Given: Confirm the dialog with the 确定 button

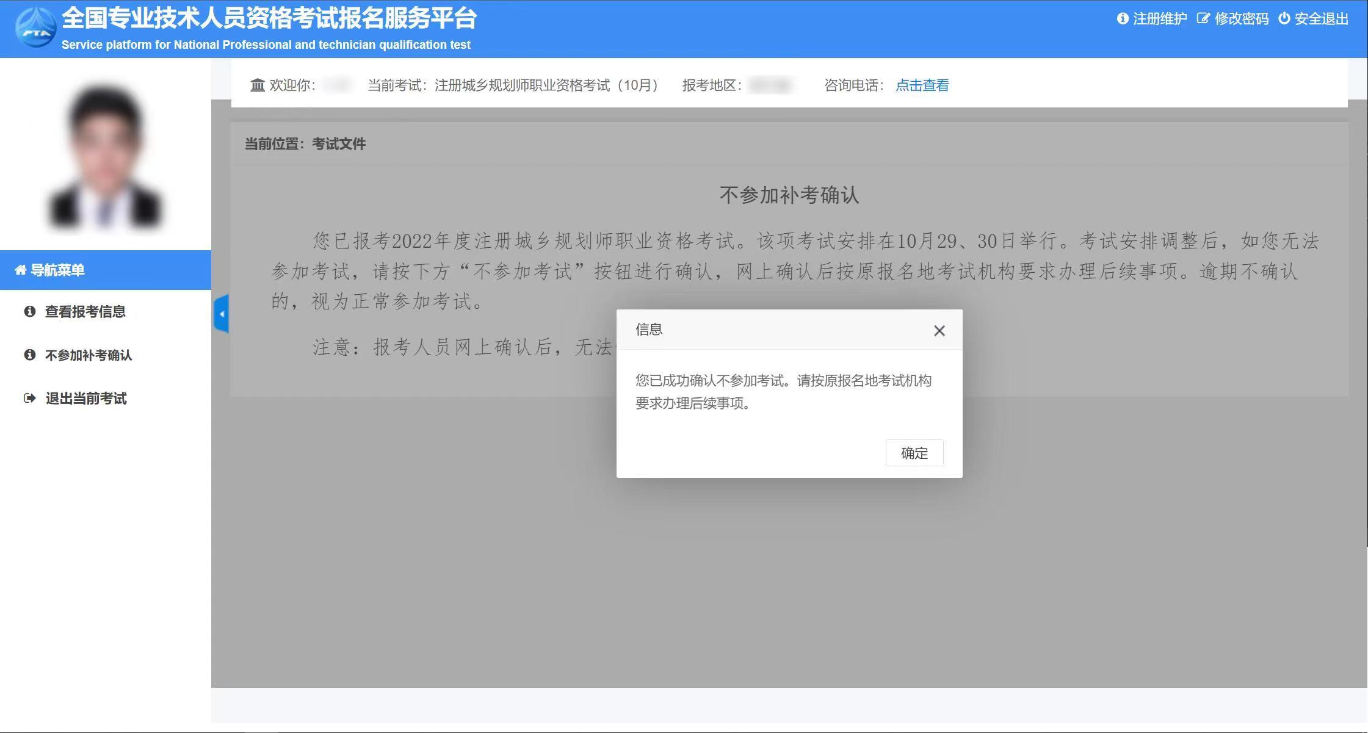Looking at the screenshot, I should coord(914,453).
